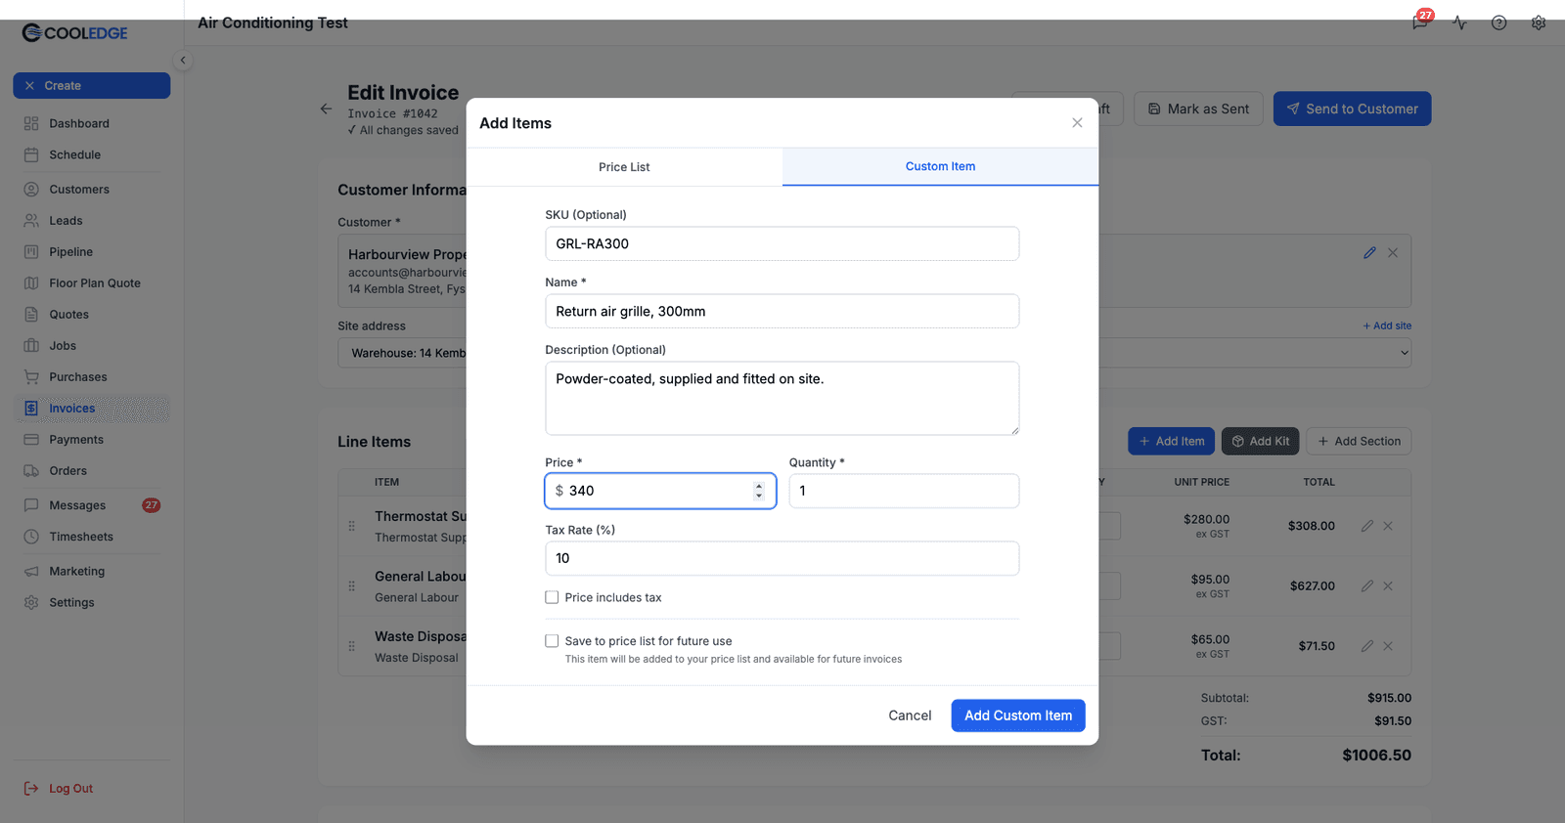
Task: Open Purchases cart icon
Action: coord(31,377)
